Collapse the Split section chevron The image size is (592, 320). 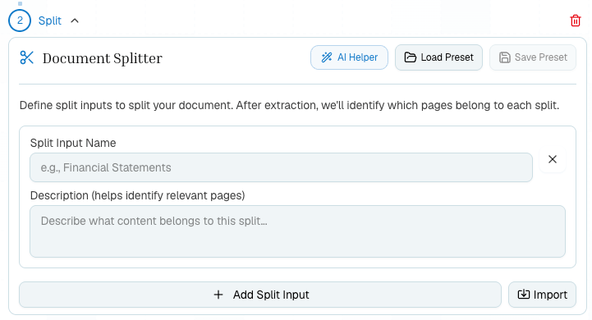point(75,21)
